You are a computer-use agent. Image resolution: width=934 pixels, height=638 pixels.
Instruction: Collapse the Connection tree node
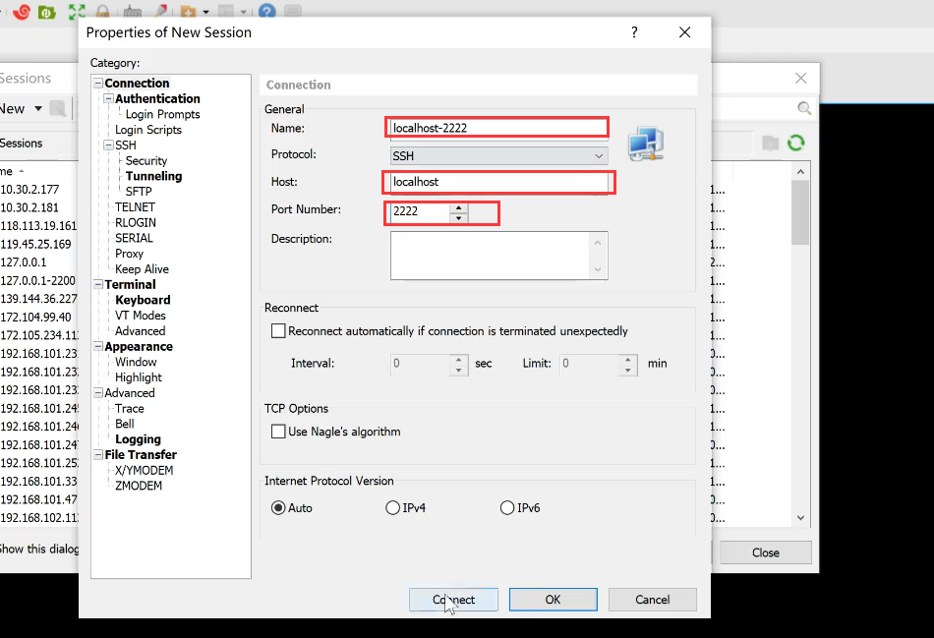[x=98, y=84]
